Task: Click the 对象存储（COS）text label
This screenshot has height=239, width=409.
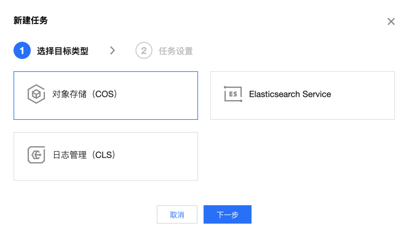Action: click(85, 94)
